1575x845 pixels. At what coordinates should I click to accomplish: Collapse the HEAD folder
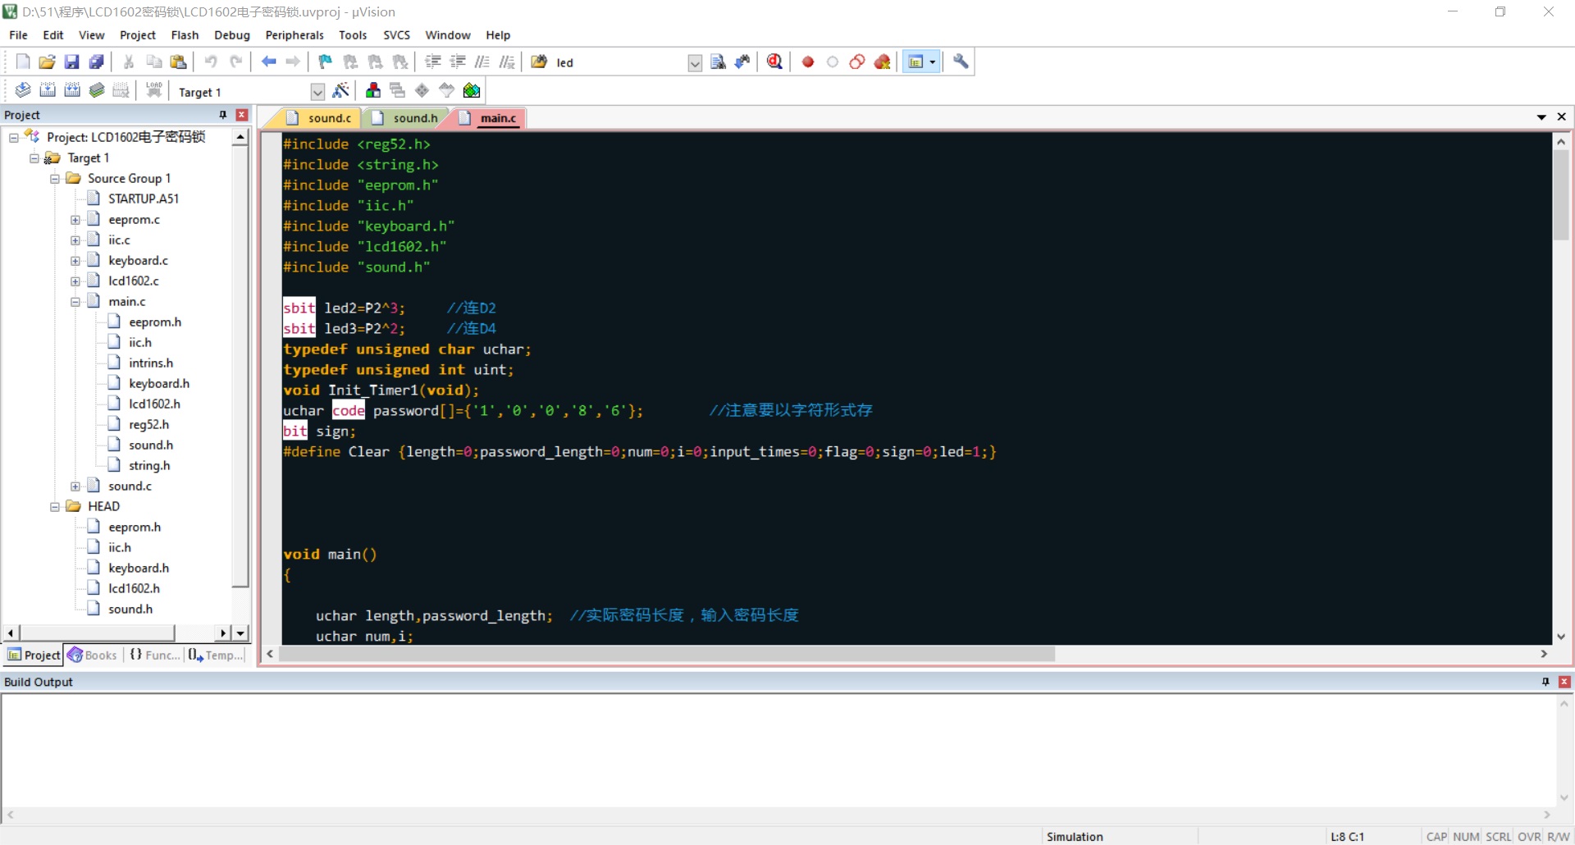(x=55, y=506)
